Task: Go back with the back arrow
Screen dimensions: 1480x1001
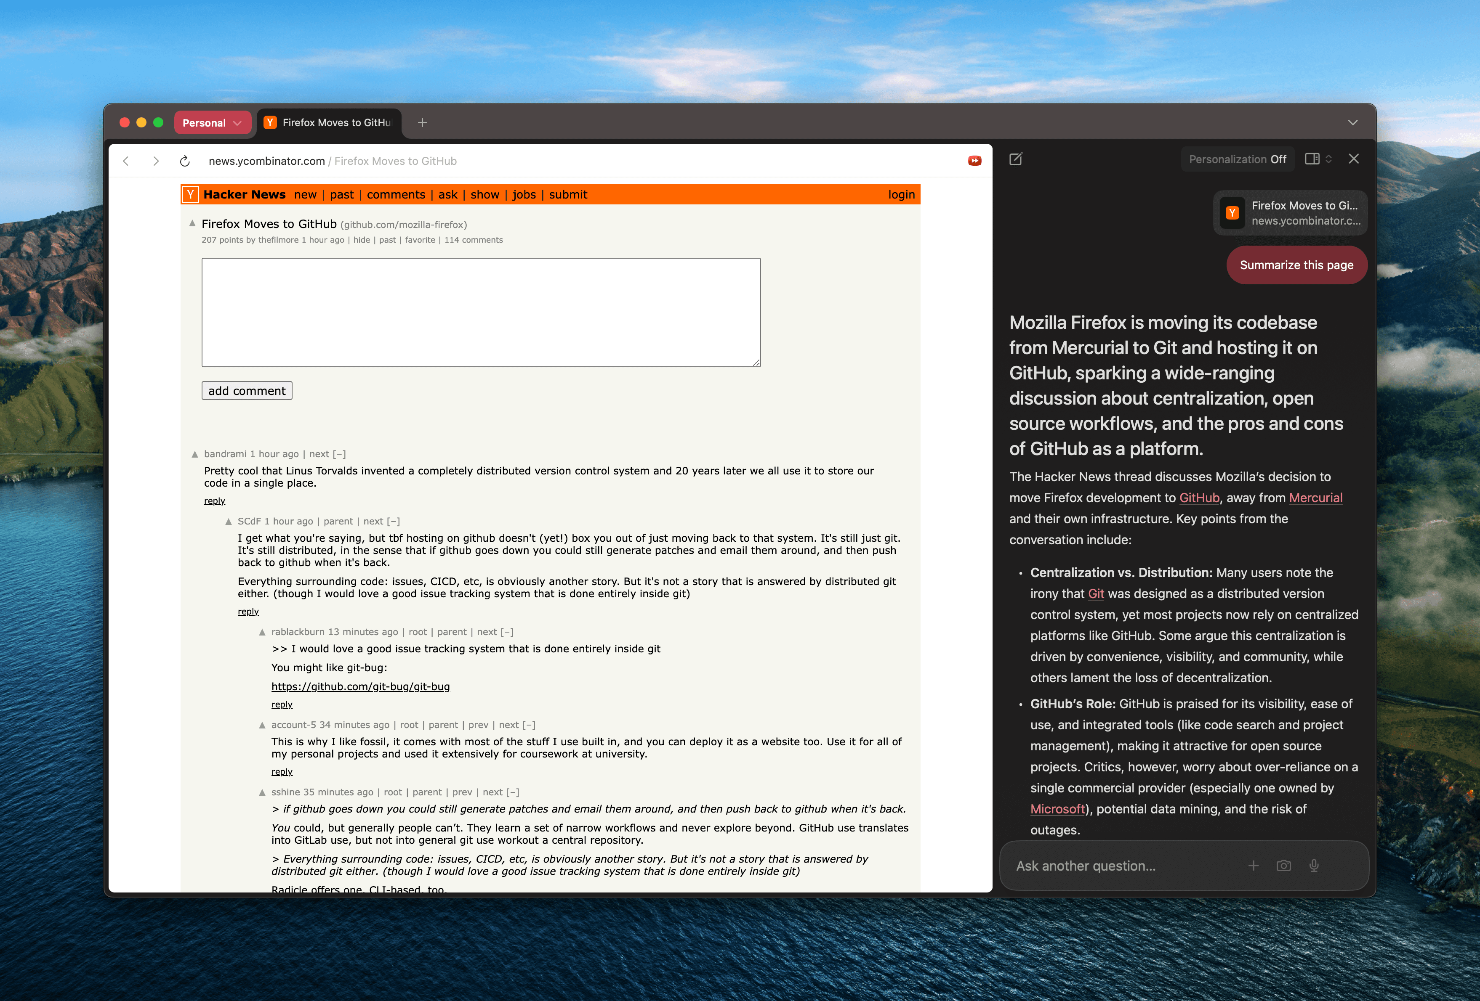Action: point(126,161)
